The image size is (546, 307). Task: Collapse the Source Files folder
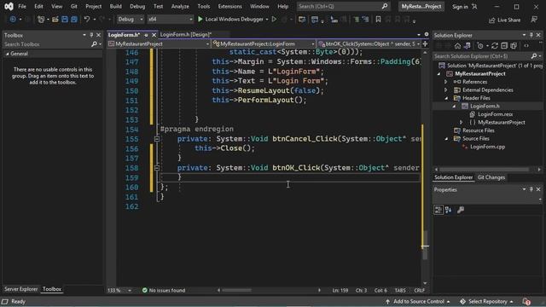coord(446,138)
